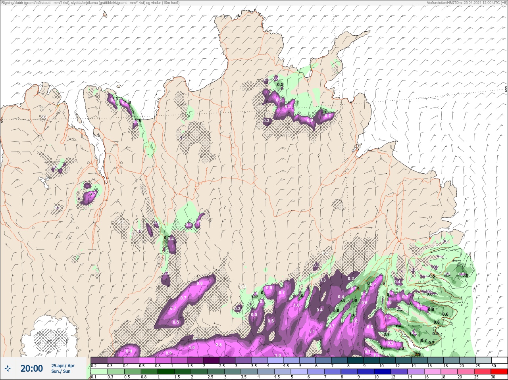Click the '25.apr./ Apr' date text
Image resolution: width=508 pixels, height=380 pixels.
63,365
